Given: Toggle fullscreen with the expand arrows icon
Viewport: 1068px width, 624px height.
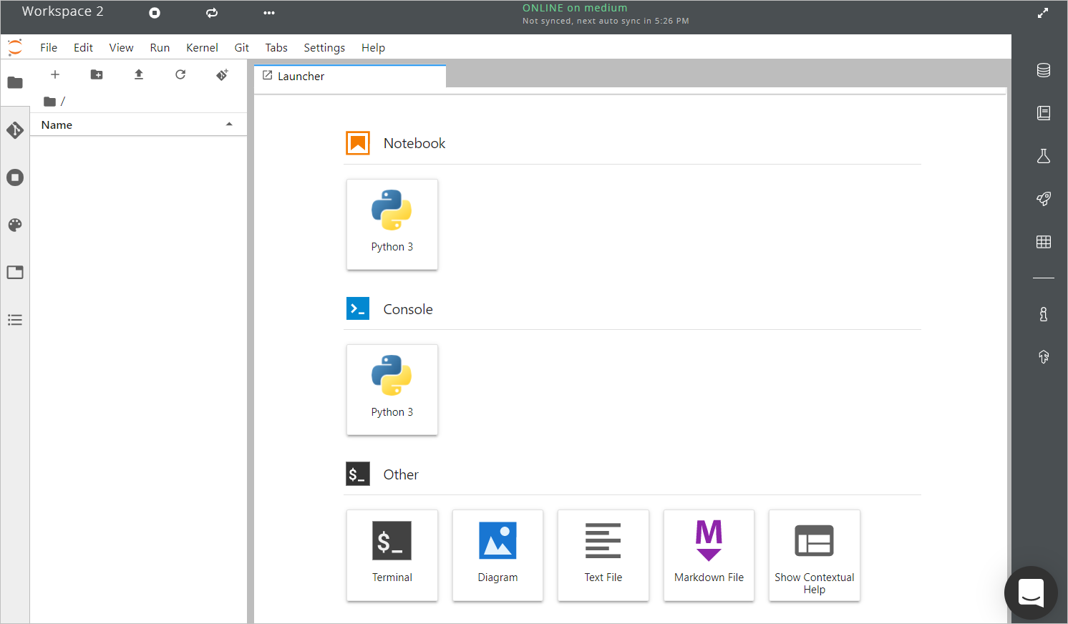Looking at the screenshot, I should 1043,13.
